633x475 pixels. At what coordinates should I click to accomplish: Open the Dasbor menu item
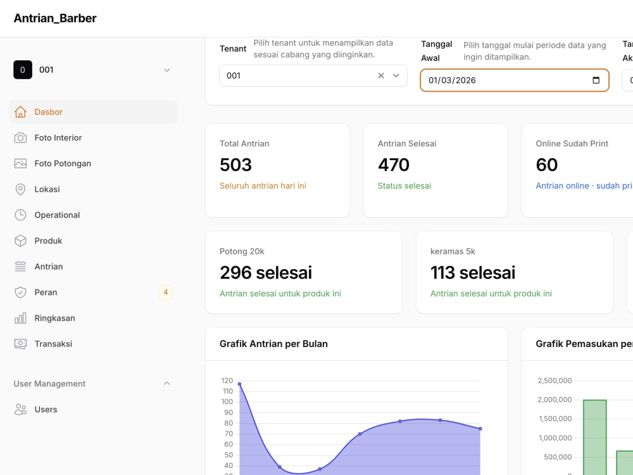[x=93, y=112]
